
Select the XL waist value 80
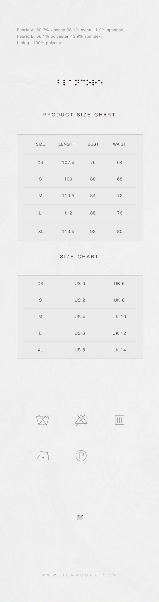[x=120, y=232]
